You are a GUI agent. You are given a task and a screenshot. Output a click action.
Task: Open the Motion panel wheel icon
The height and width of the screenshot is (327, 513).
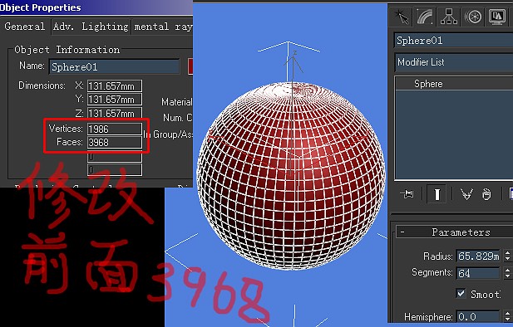(473, 17)
